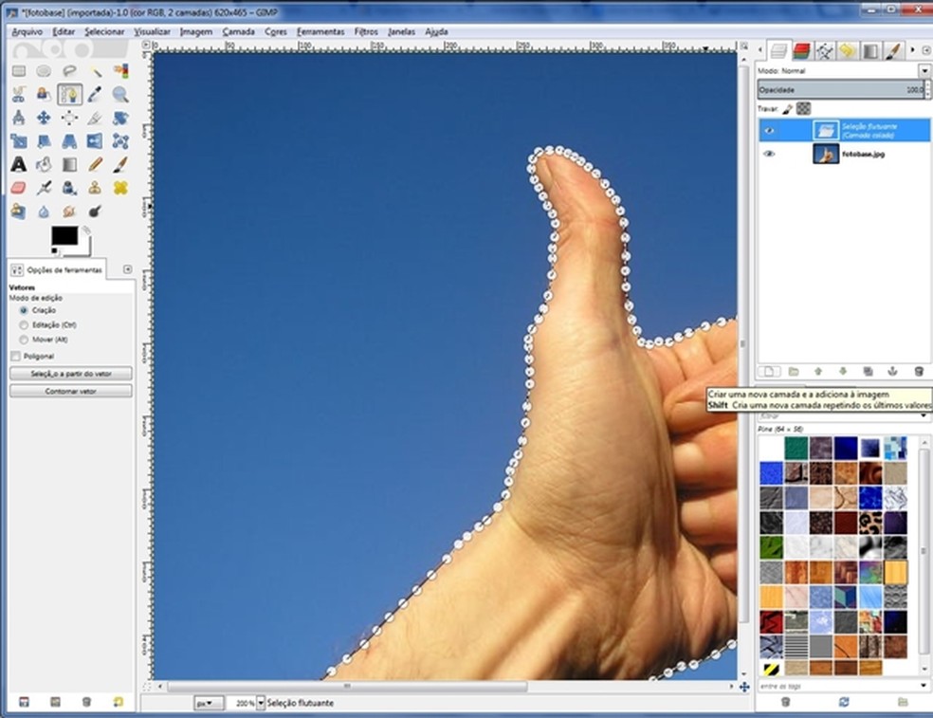
Task: Open the Filtros menu
Action: coord(366,31)
